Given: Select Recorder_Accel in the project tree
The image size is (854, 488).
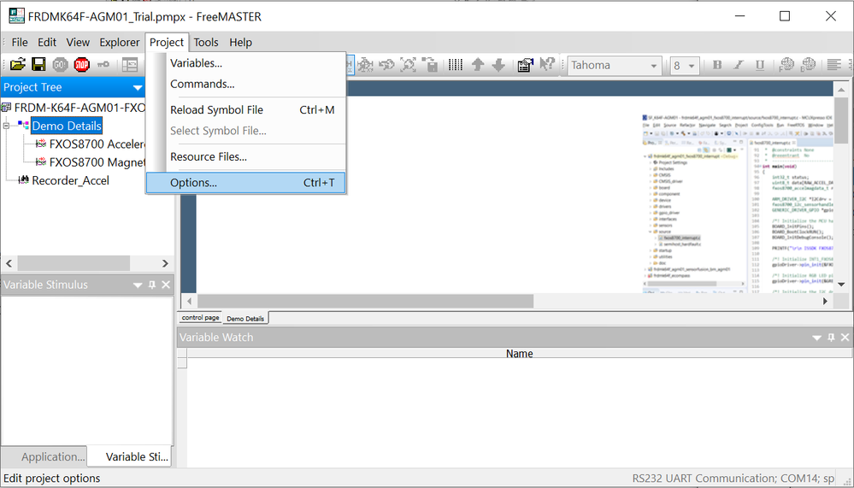Looking at the screenshot, I should click(70, 180).
